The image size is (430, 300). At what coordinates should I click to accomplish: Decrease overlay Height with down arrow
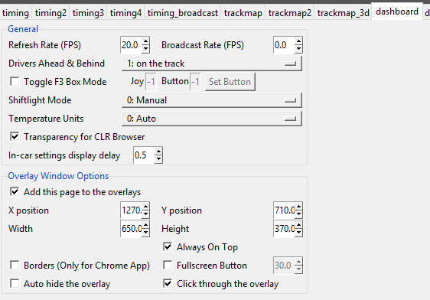(x=298, y=233)
